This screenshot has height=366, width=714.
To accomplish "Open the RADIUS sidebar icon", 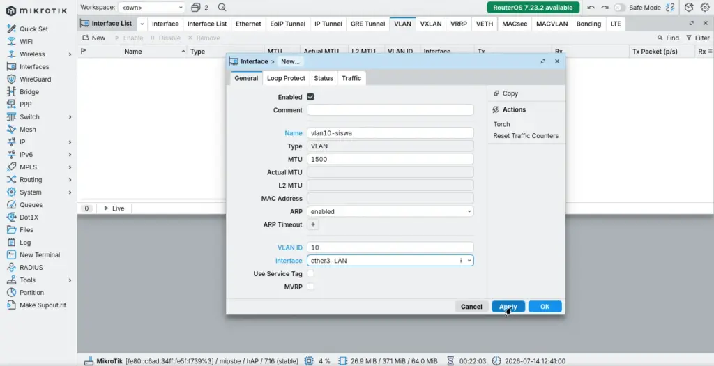I will [11, 267].
